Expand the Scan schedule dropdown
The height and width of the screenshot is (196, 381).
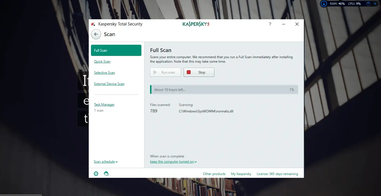click(106, 162)
